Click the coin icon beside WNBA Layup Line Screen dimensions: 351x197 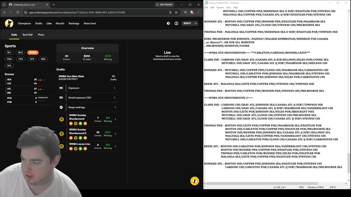62,146
